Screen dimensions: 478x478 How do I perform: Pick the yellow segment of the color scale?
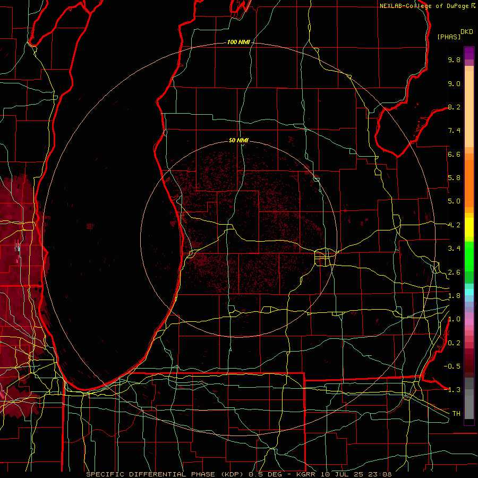tap(469, 227)
